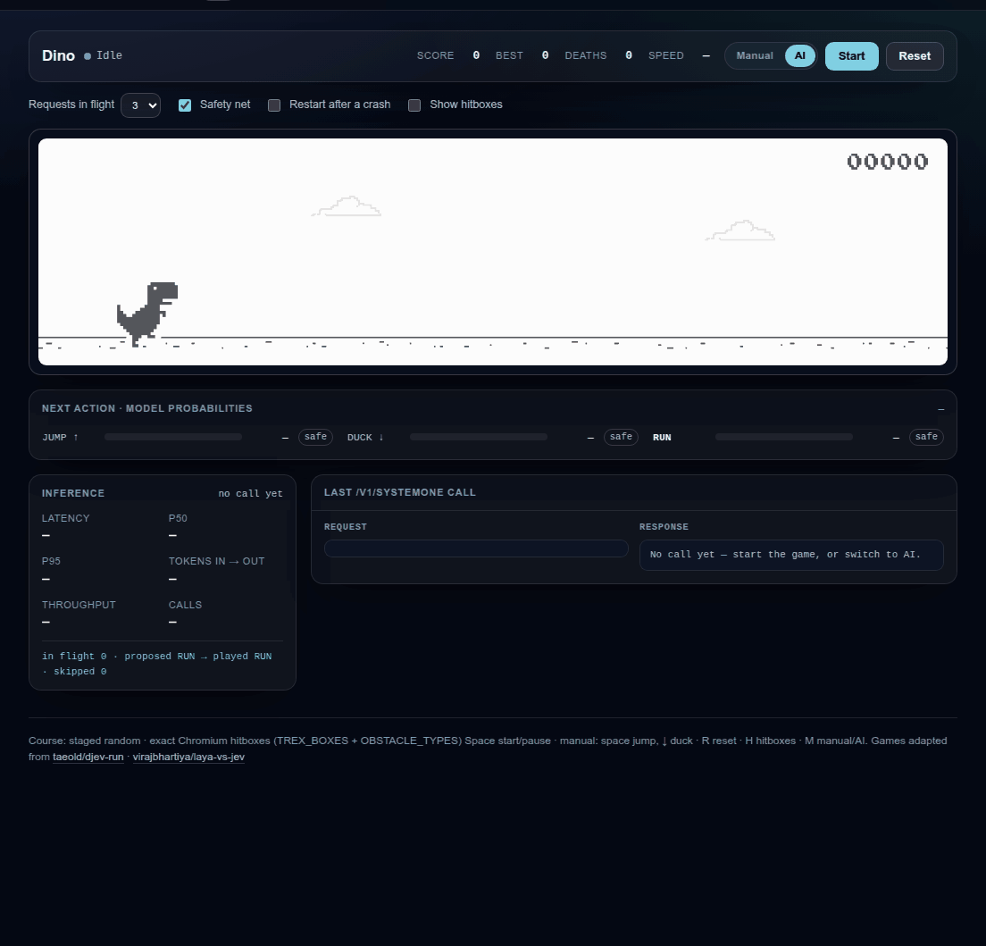
Task: Click the Start button
Action: [851, 56]
